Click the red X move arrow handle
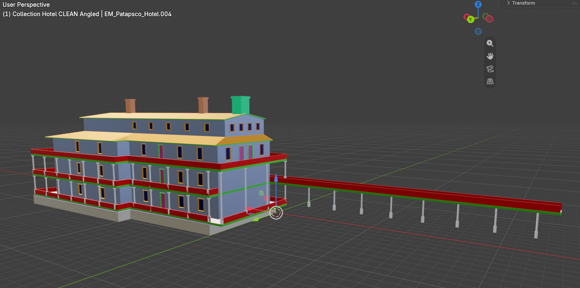 [x=249, y=209]
